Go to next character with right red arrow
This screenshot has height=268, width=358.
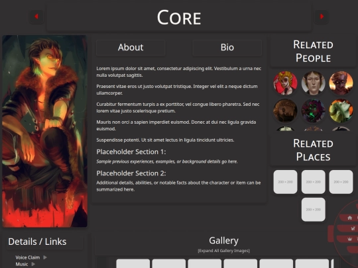coord(322,17)
